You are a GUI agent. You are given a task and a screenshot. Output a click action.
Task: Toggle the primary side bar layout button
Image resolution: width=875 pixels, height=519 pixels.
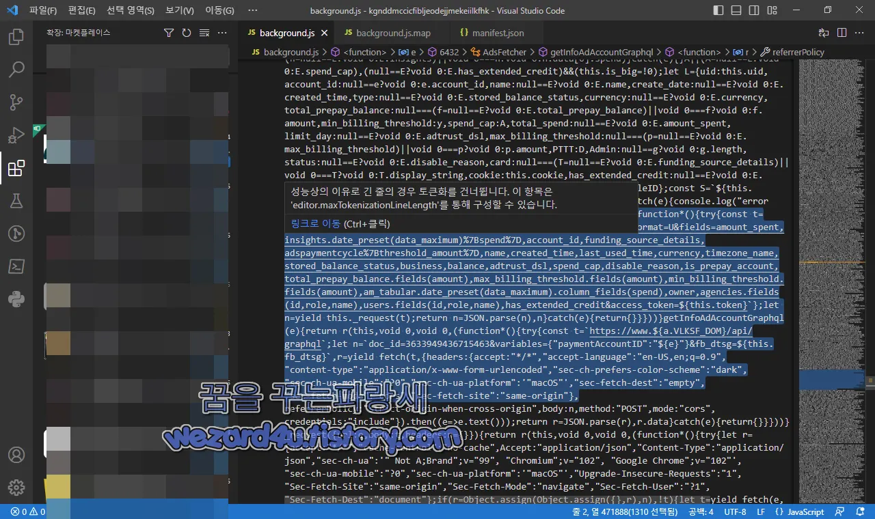[718, 10]
